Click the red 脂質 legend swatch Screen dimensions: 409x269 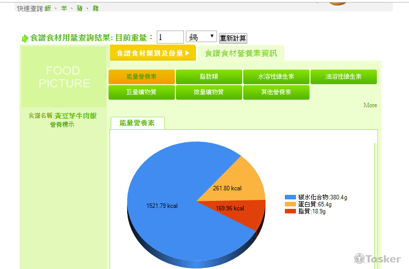click(290, 211)
